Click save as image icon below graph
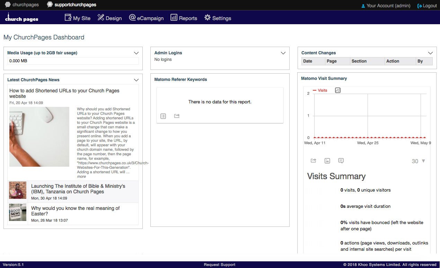Screen dimensions: 440x268 pyautogui.click(x=327, y=161)
